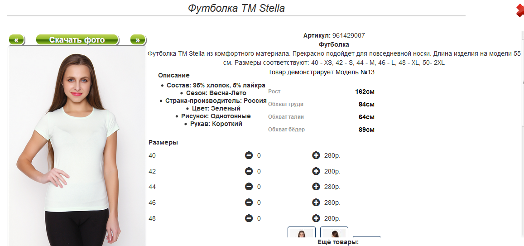The width and height of the screenshot is (524, 246).
Task: Increase quantity for size 44
Action: pyautogui.click(x=316, y=187)
